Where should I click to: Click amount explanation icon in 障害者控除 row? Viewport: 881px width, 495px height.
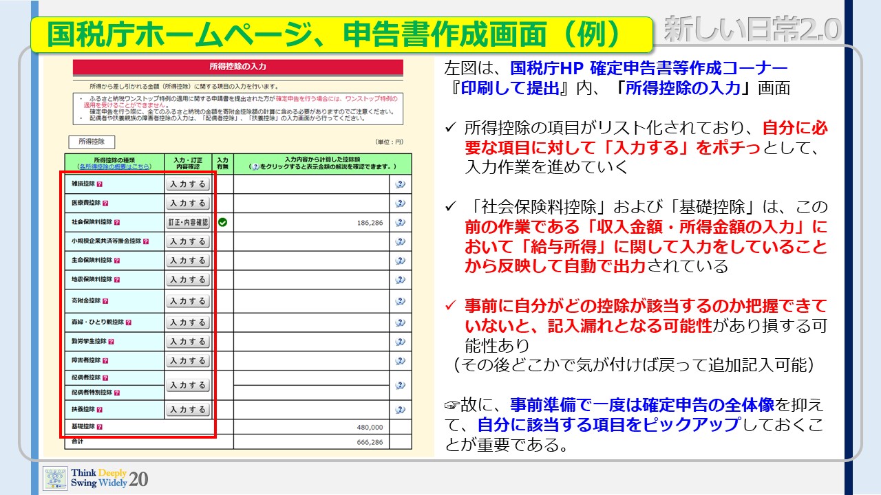pos(401,361)
